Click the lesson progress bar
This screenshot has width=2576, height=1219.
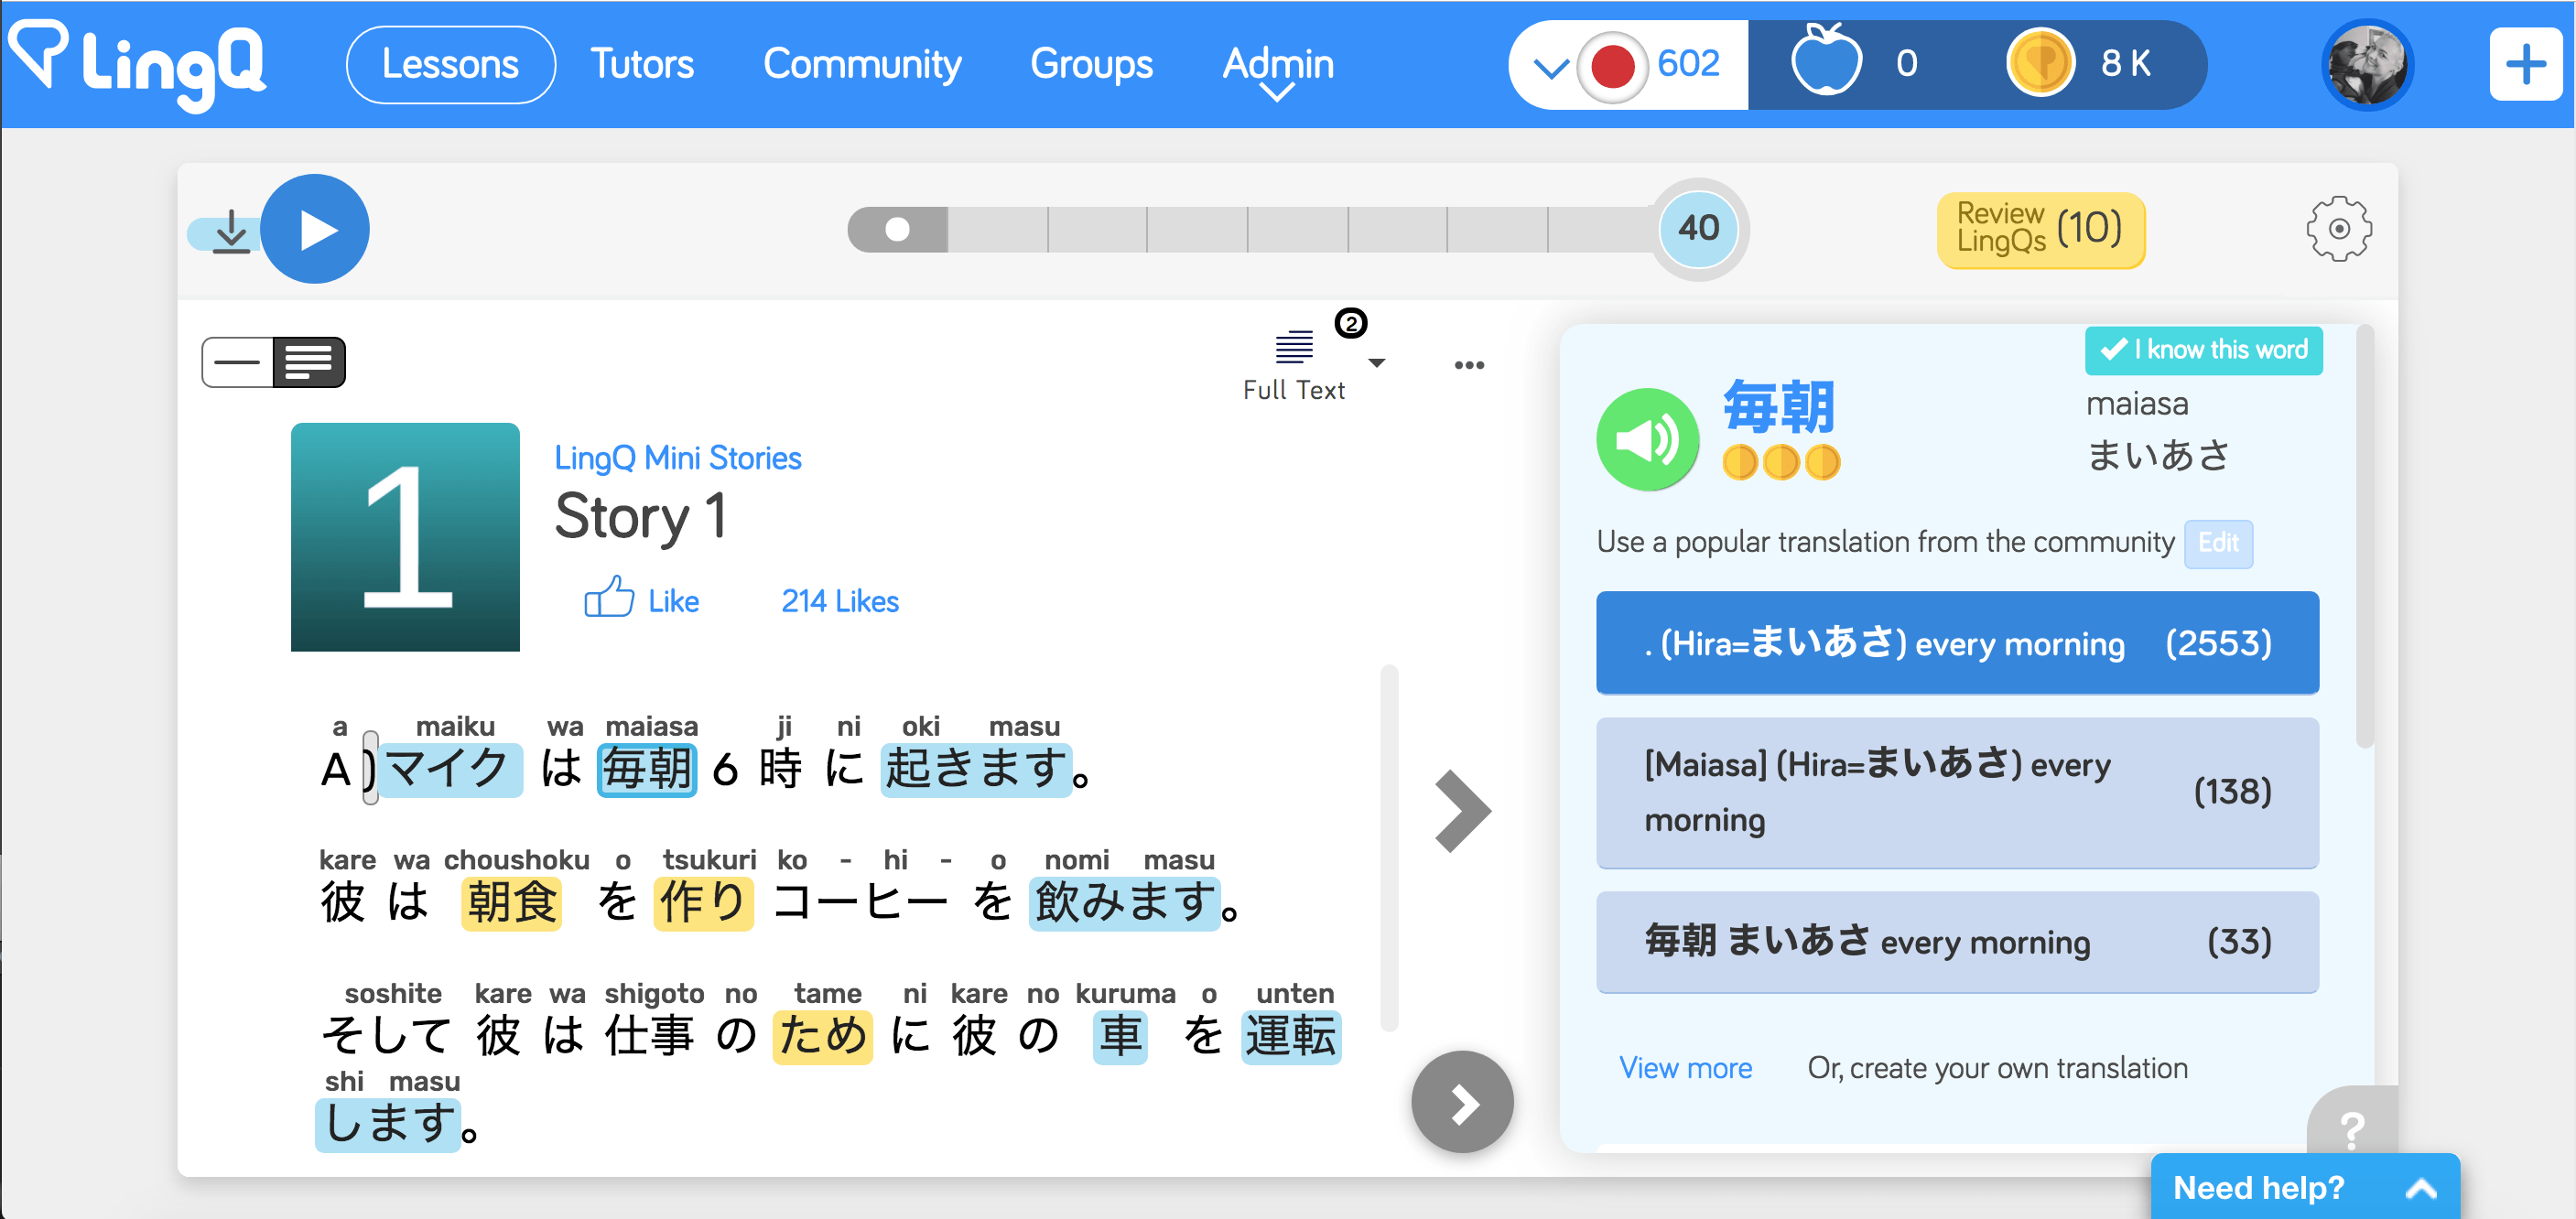point(1248,230)
